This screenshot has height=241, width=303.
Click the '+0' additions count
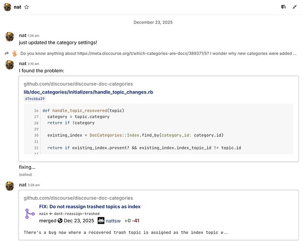click(x=128, y=221)
